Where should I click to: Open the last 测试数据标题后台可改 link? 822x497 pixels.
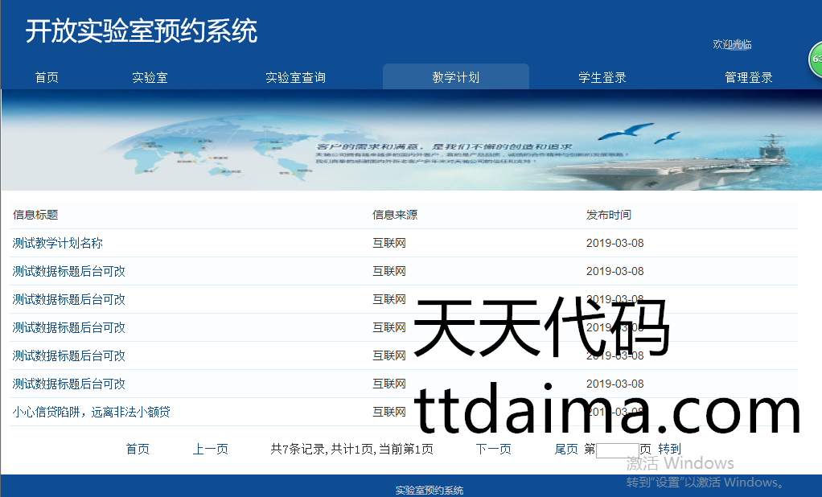coord(69,384)
